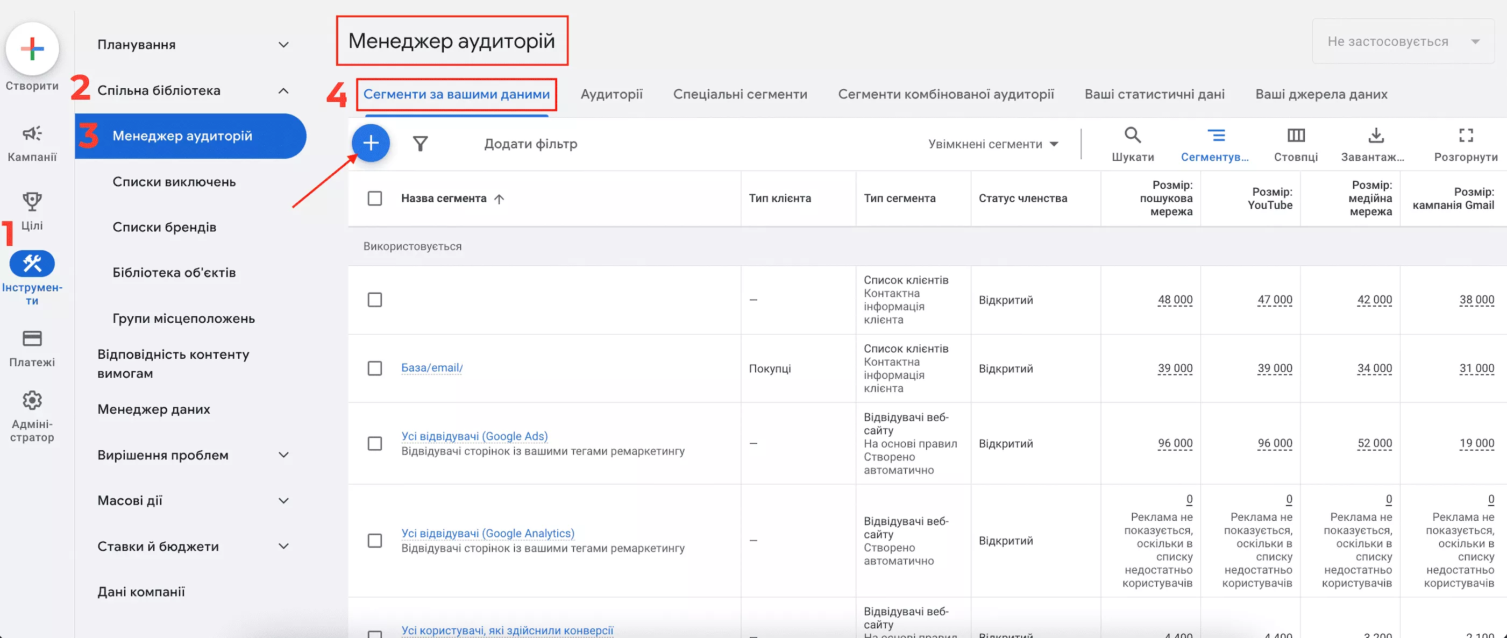The height and width of the screenshot is (638, 1507).
Task: Open Ваші статистичні дані tab
Action: click(x=1154, y=94)
